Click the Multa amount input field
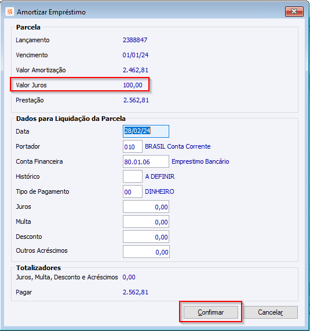The width and height of the screenshot is (310, 332). pyautogui.click(x=146, y=222)
